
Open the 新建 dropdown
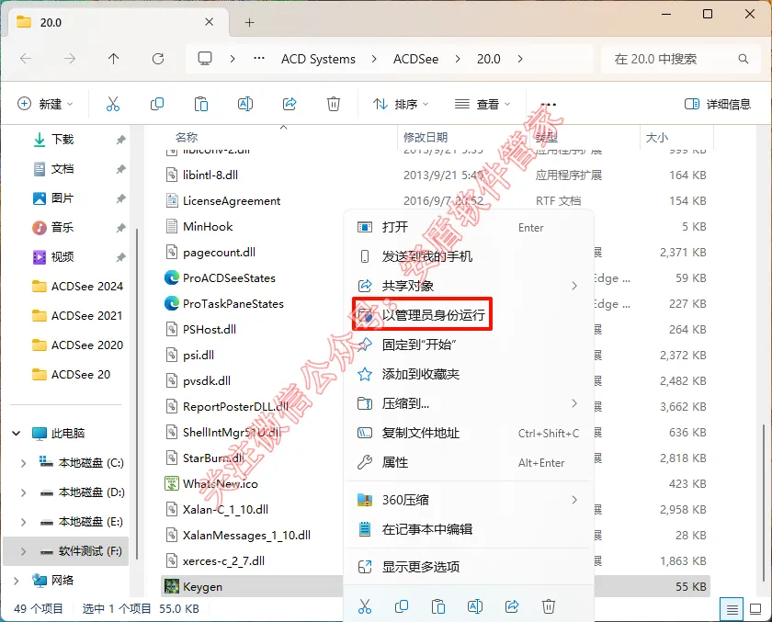(x=45, y=104)
